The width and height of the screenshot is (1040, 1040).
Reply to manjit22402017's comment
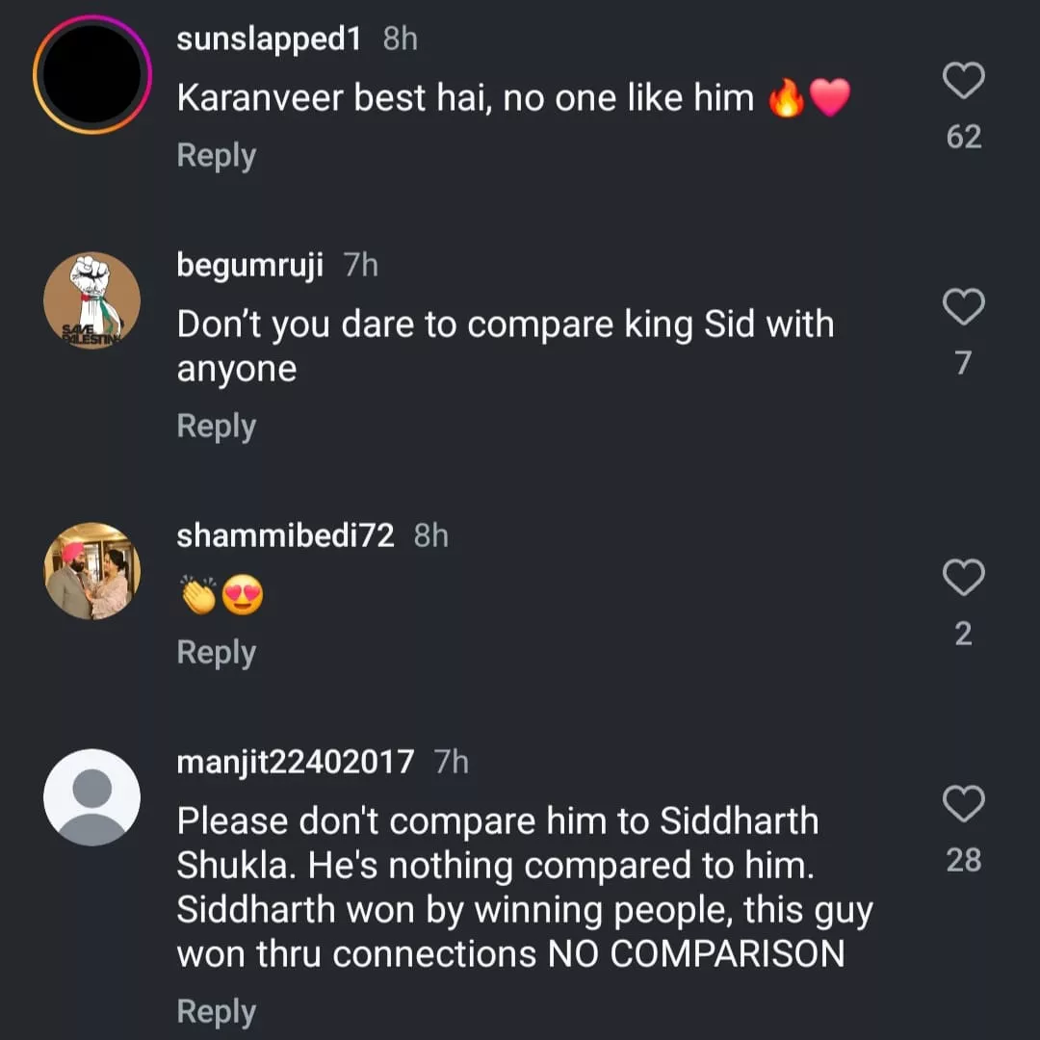[x=216, y=1011]
